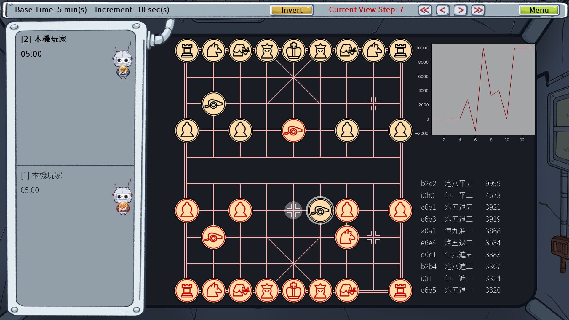Jump to the first move with double-left arrows
This screenshot has height=320, width=569.
click(x=425, y=10)
